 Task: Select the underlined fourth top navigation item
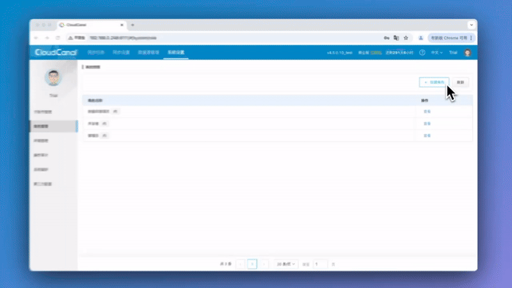[x=176, y=52]
